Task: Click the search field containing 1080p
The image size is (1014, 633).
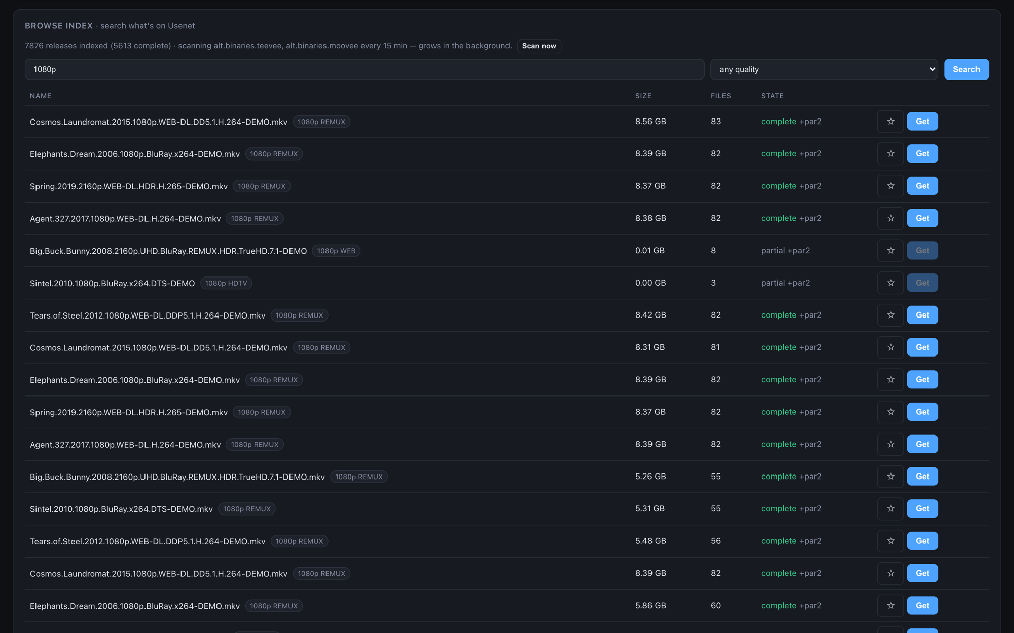Action: tap(365, 69)
